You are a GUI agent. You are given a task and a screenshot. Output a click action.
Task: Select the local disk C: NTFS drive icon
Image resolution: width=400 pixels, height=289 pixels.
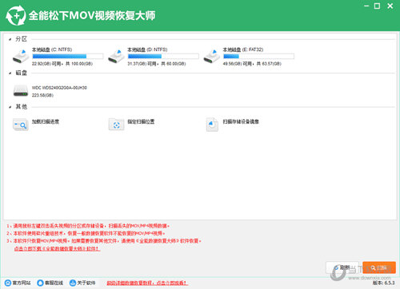[21, 56]
